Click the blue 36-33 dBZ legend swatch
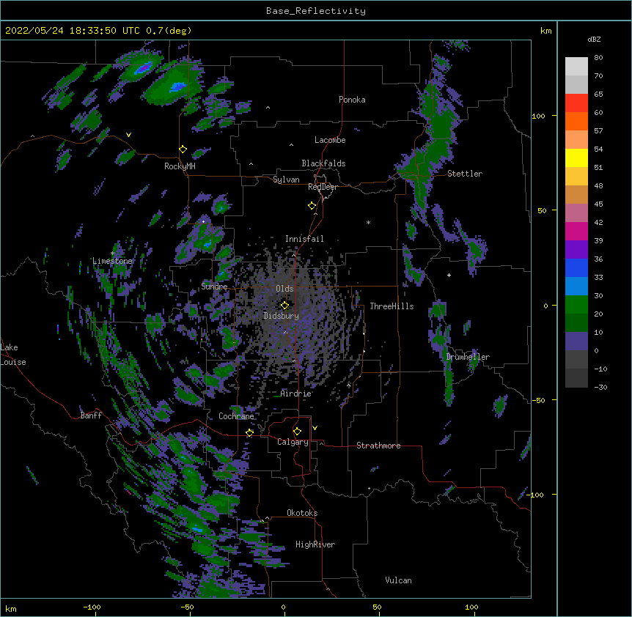The image size is (632, 617). click(576, 267)
